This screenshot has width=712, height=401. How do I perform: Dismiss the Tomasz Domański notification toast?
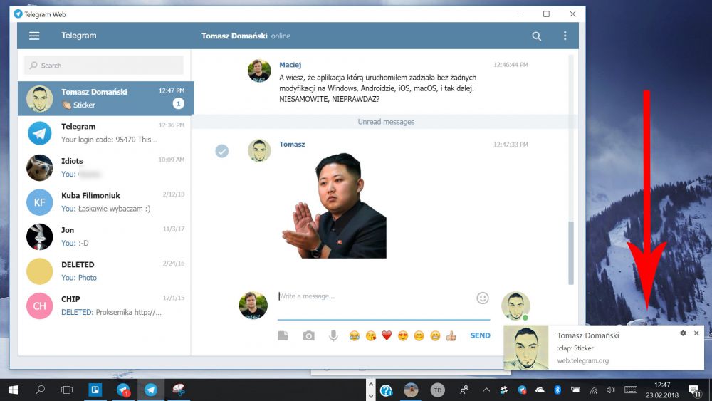tap(696, 333)
